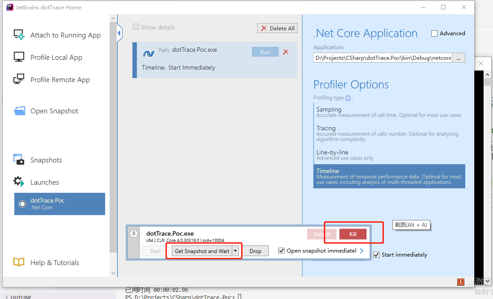Image resolution: width=493 pixels, height=299 pixels.
Task: Select Line-by-line profiling type
Action: click(389, 155)
